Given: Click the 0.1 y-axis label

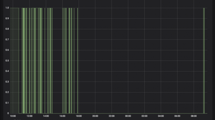Looking at the screenshot, I should pyautogui.click(x=7, y=103).
